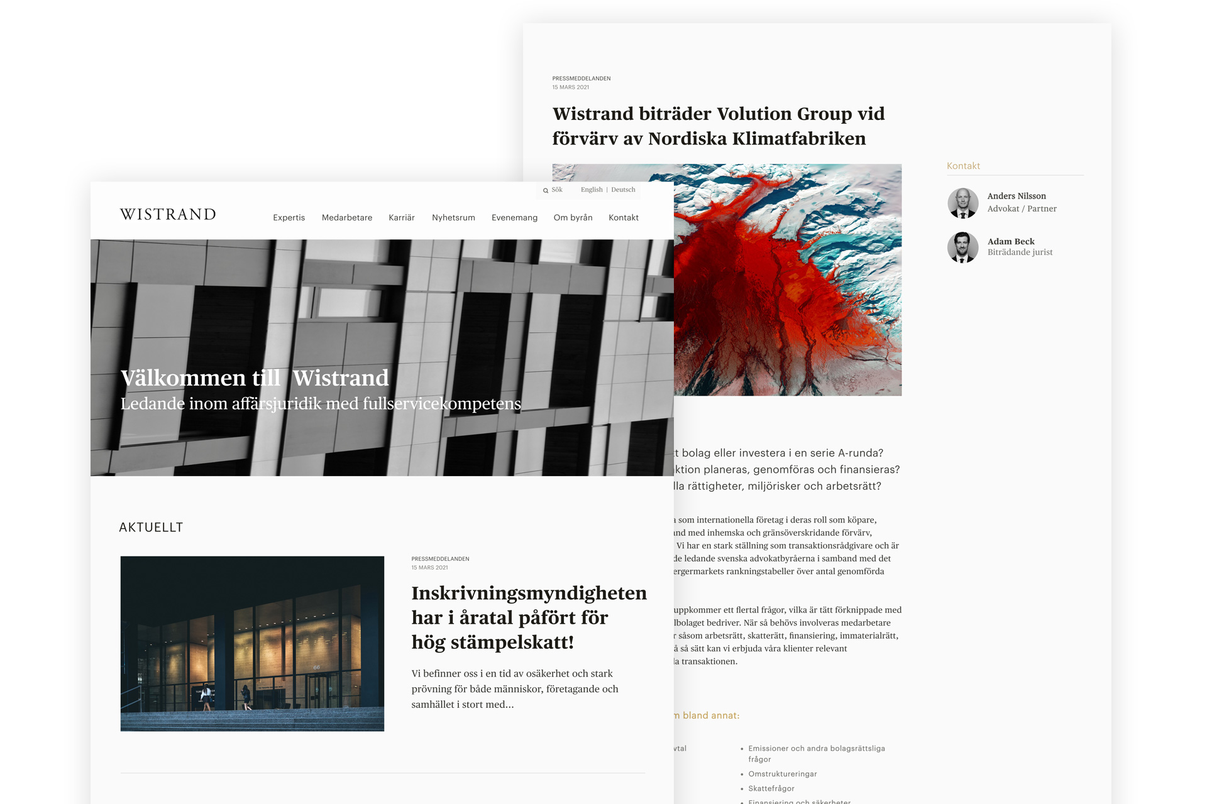Viewport: 1207px width, 804px height.
Task: Click the night building article thumbnail
Action: click(252, 643)
